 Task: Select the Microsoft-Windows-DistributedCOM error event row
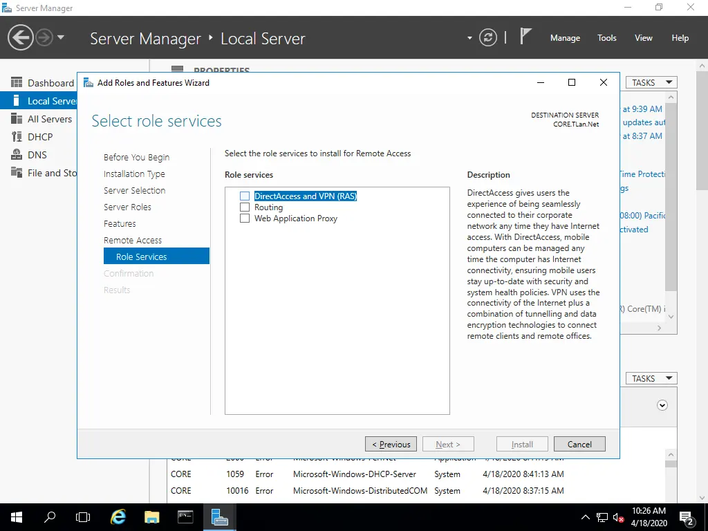coord(416,490)
